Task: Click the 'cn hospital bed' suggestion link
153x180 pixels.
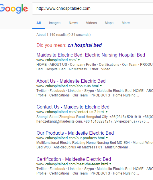Action: (x=85, y=45)
